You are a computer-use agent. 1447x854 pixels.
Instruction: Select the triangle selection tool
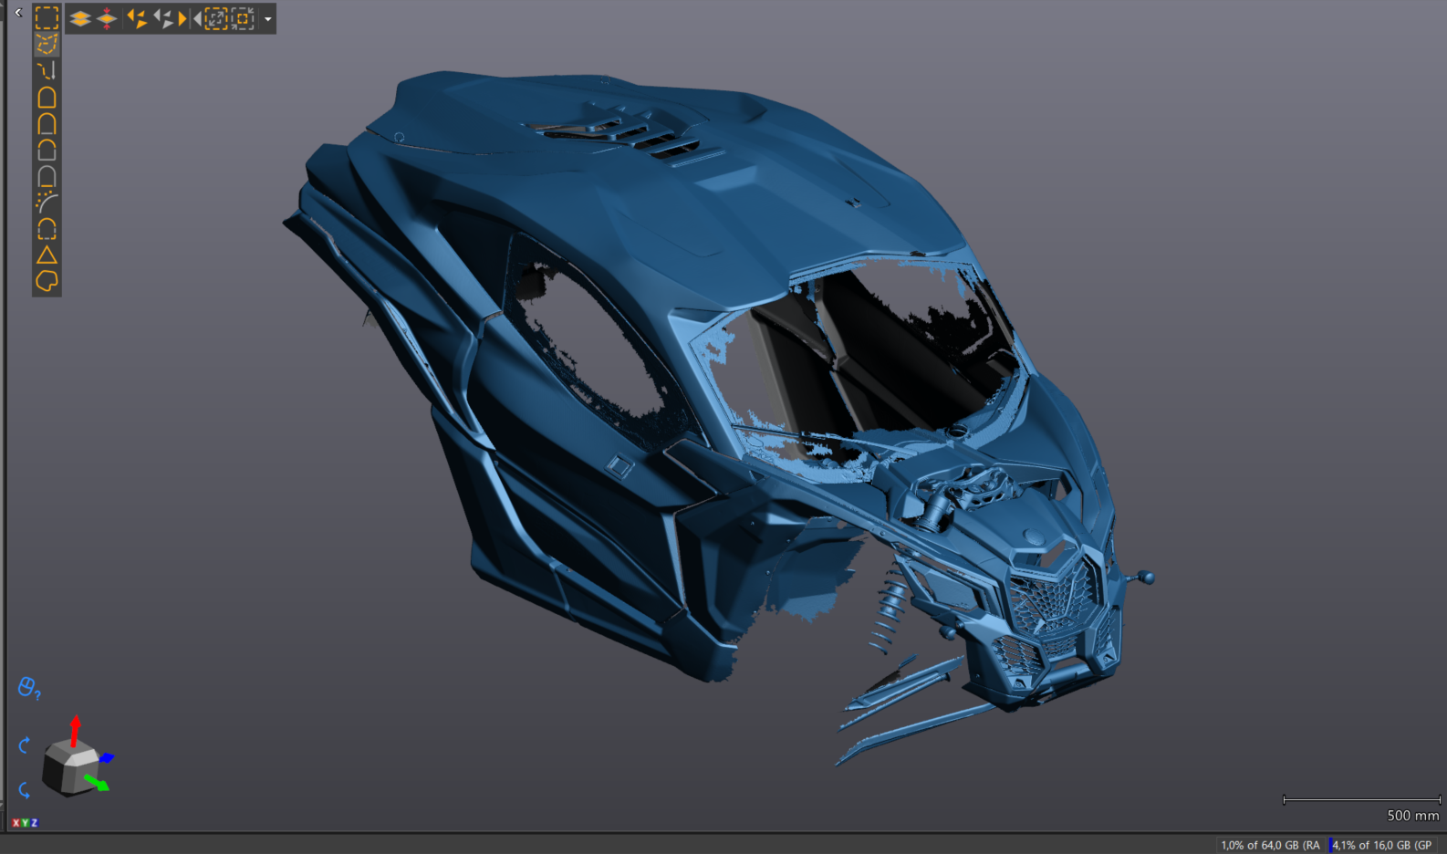pos(47,255)
